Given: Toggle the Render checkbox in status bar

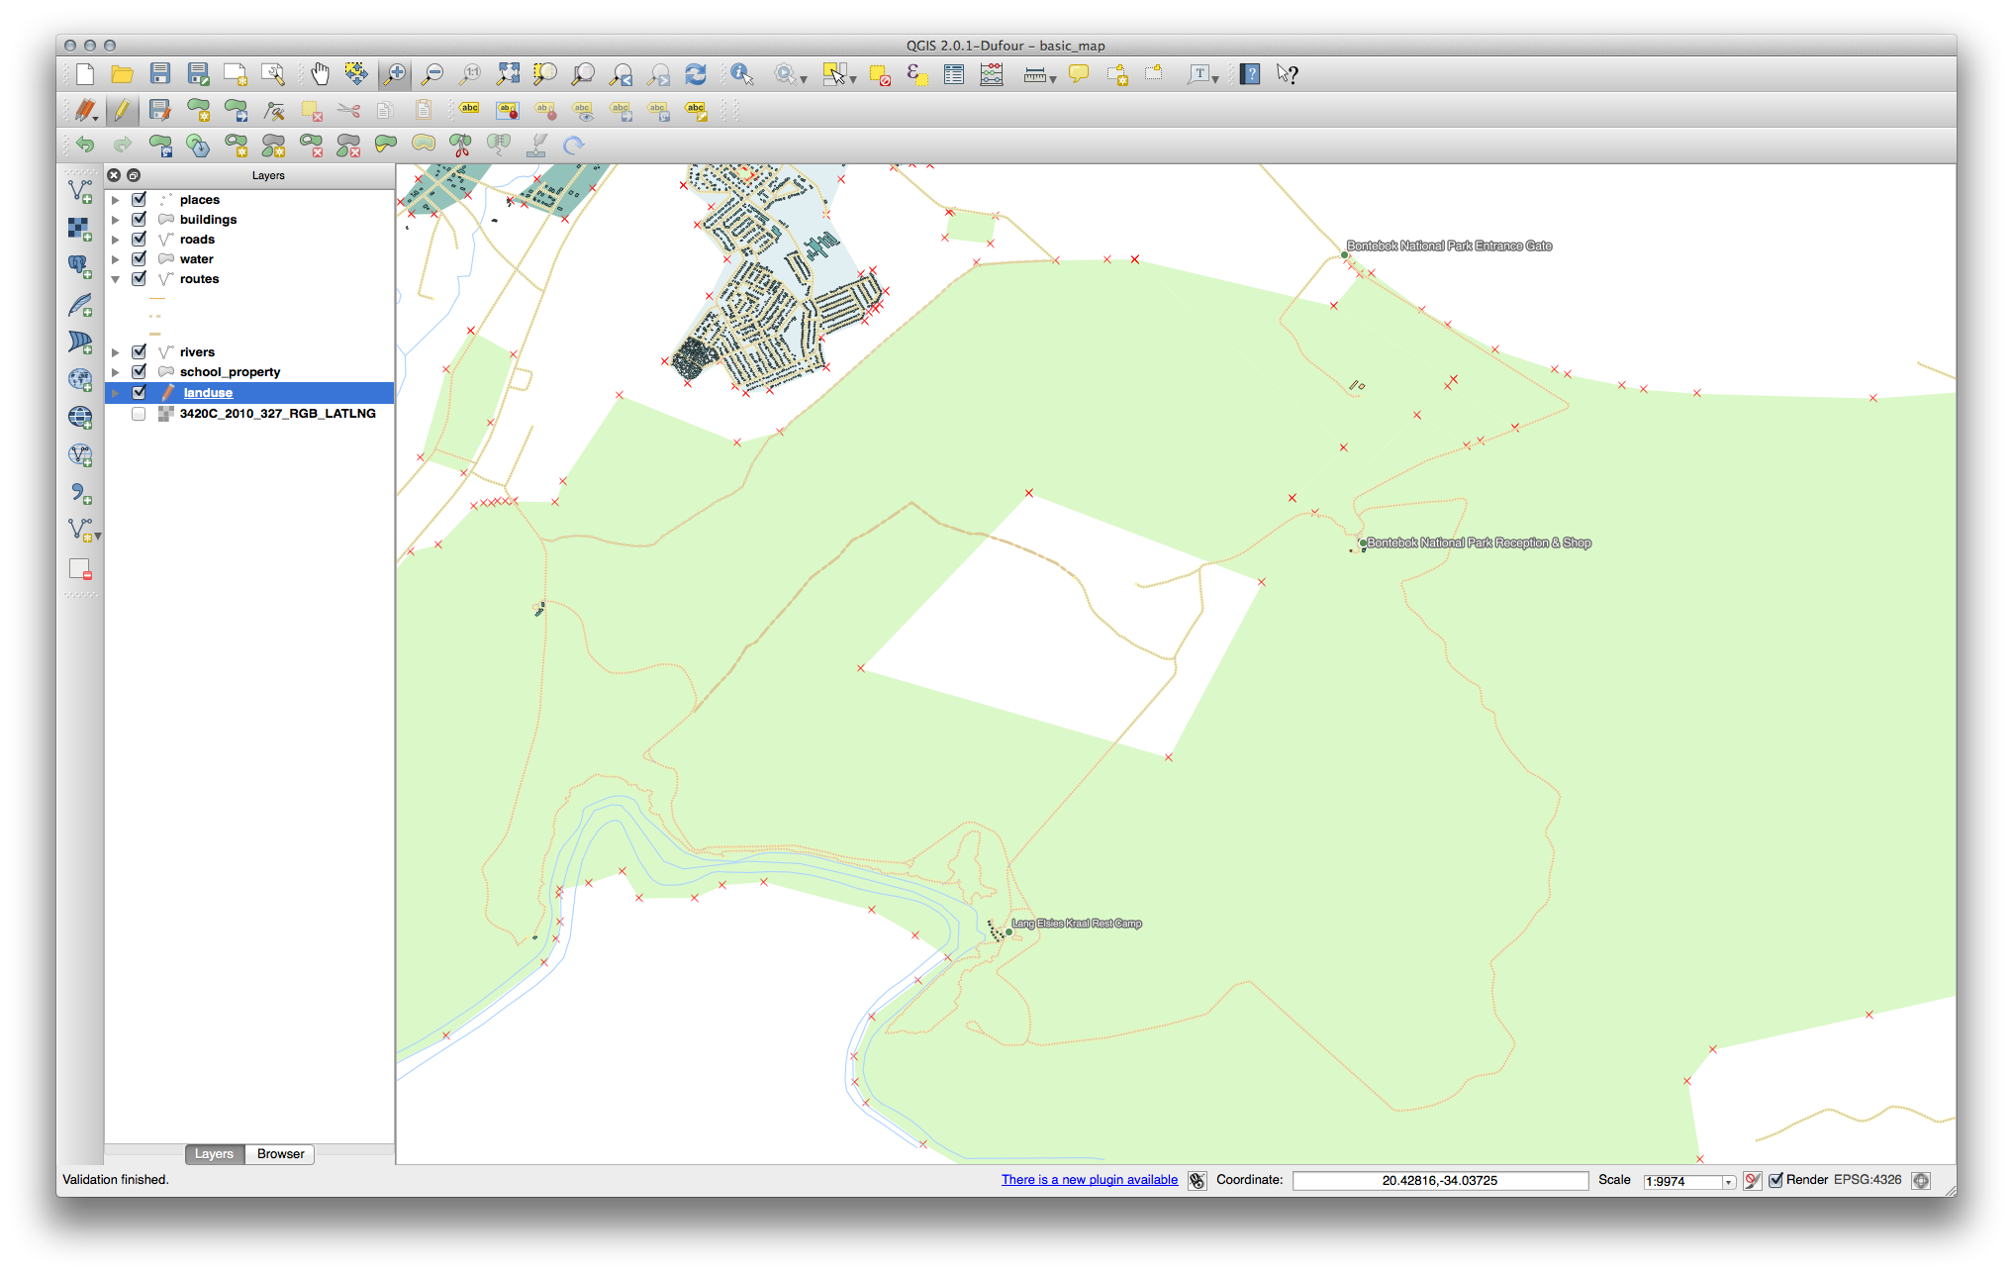Looking at the screenshot, I should (1775, 1180).
